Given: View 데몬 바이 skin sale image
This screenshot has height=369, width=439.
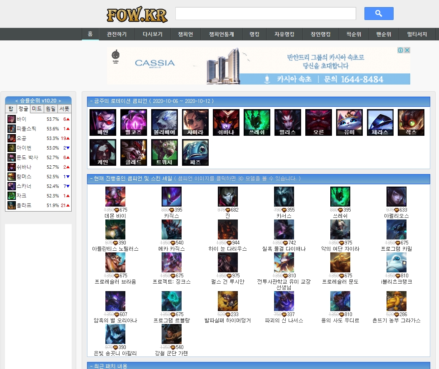Looking at the screenshot, I should tap(115, 197).
